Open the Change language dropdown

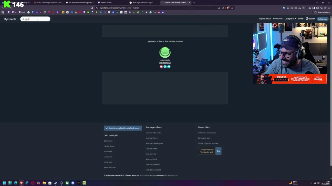click(206, 151)
